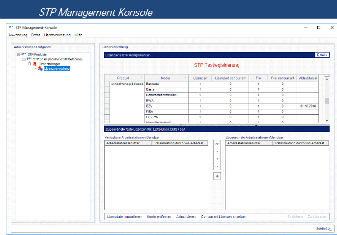Click the license table scrollbar thumb
337x235 pixels.
click(327, 101)
